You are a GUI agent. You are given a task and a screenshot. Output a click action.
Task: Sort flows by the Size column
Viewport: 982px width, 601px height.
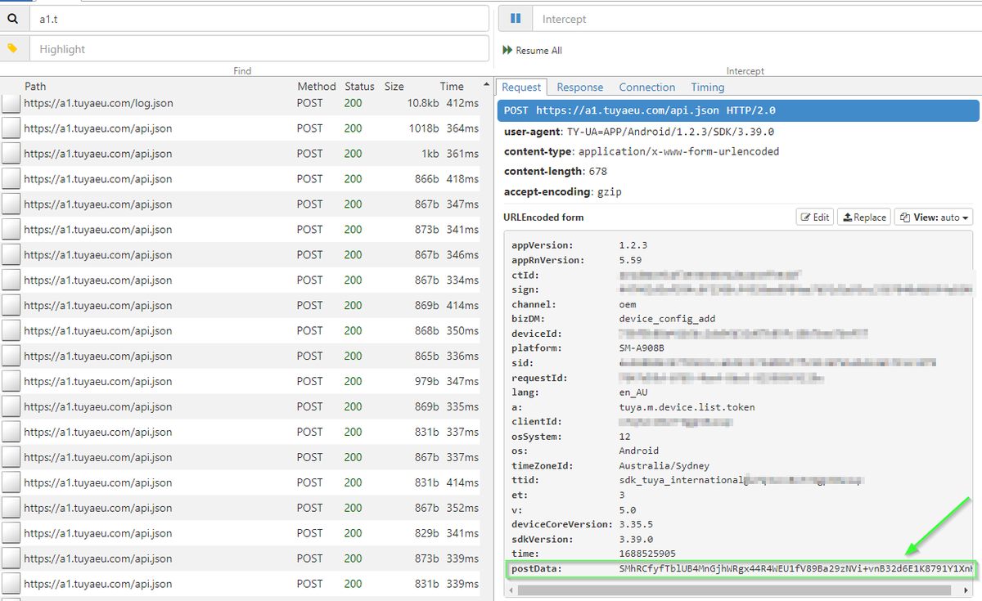point(394,86)
